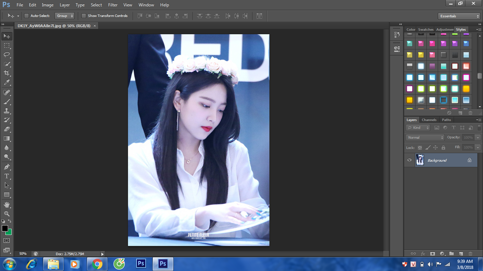483x271 pixels.
Task: Switch to the Swatches tab
Action: (x=426, y=30)
